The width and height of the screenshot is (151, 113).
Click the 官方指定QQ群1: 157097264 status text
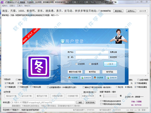(84, 110)
